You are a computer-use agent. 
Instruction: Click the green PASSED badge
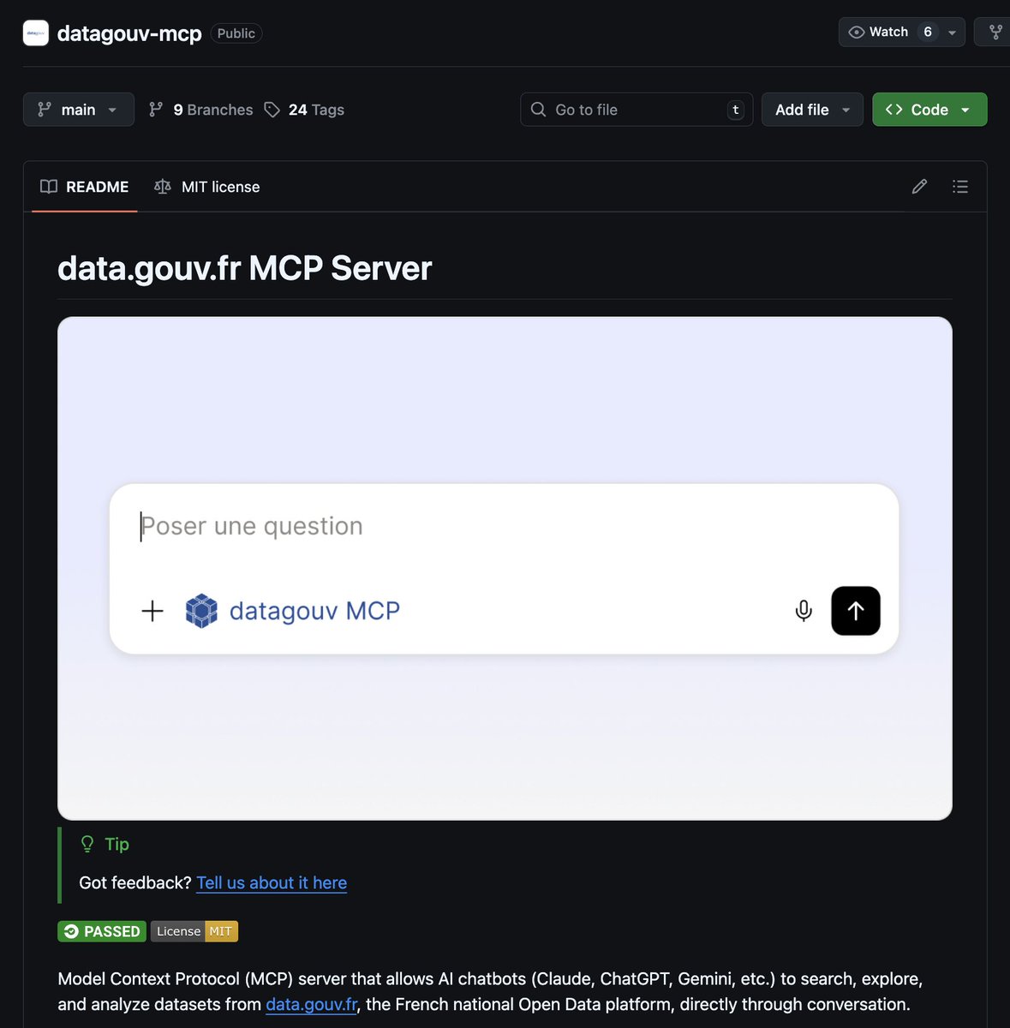tap(102, 931)
